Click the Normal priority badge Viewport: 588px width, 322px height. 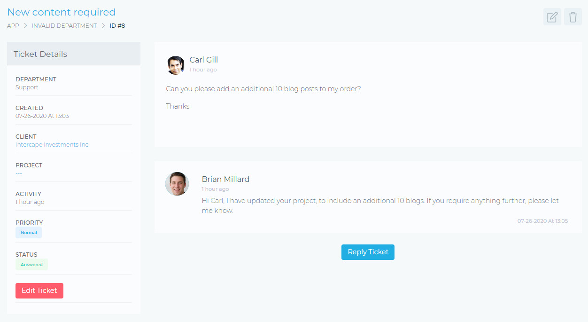[29, 233]
